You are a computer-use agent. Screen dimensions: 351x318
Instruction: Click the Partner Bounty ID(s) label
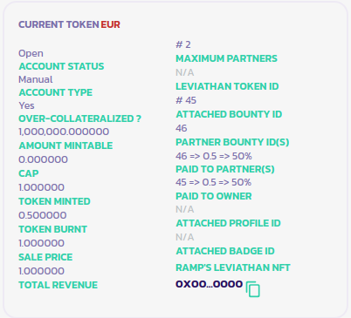click(x=232, y=142)
